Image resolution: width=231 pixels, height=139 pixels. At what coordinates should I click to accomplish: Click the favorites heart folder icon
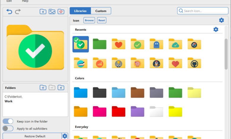point(61,12)
